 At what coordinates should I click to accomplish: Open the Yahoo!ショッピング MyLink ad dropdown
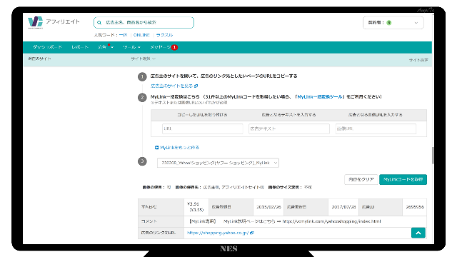click(x=218, y=163)
